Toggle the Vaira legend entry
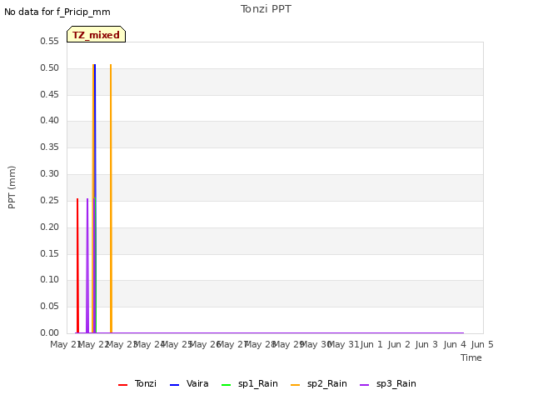This screenshot has width=533, height=400. coord(189,384)
